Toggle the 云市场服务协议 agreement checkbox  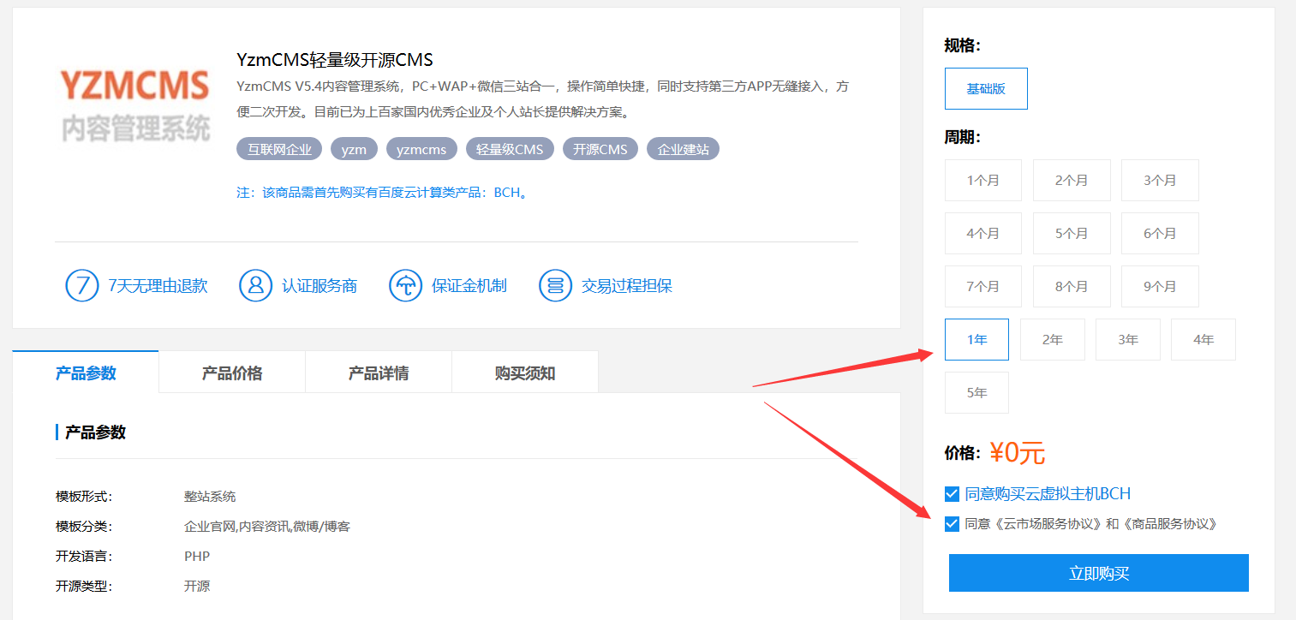click(952, 524)
